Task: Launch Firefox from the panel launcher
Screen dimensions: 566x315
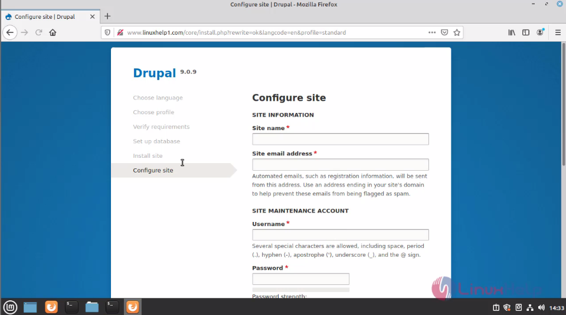Action: 51,307
